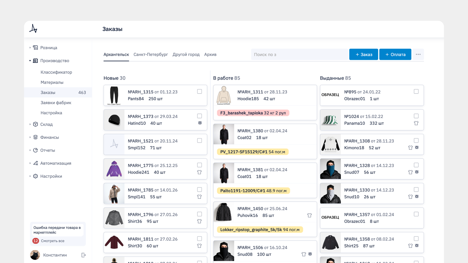Image resolution: width=468 pixels, height=263 pixels.
Task: Click the shirt icon on order ARH_1775
Action: [199, 172]
